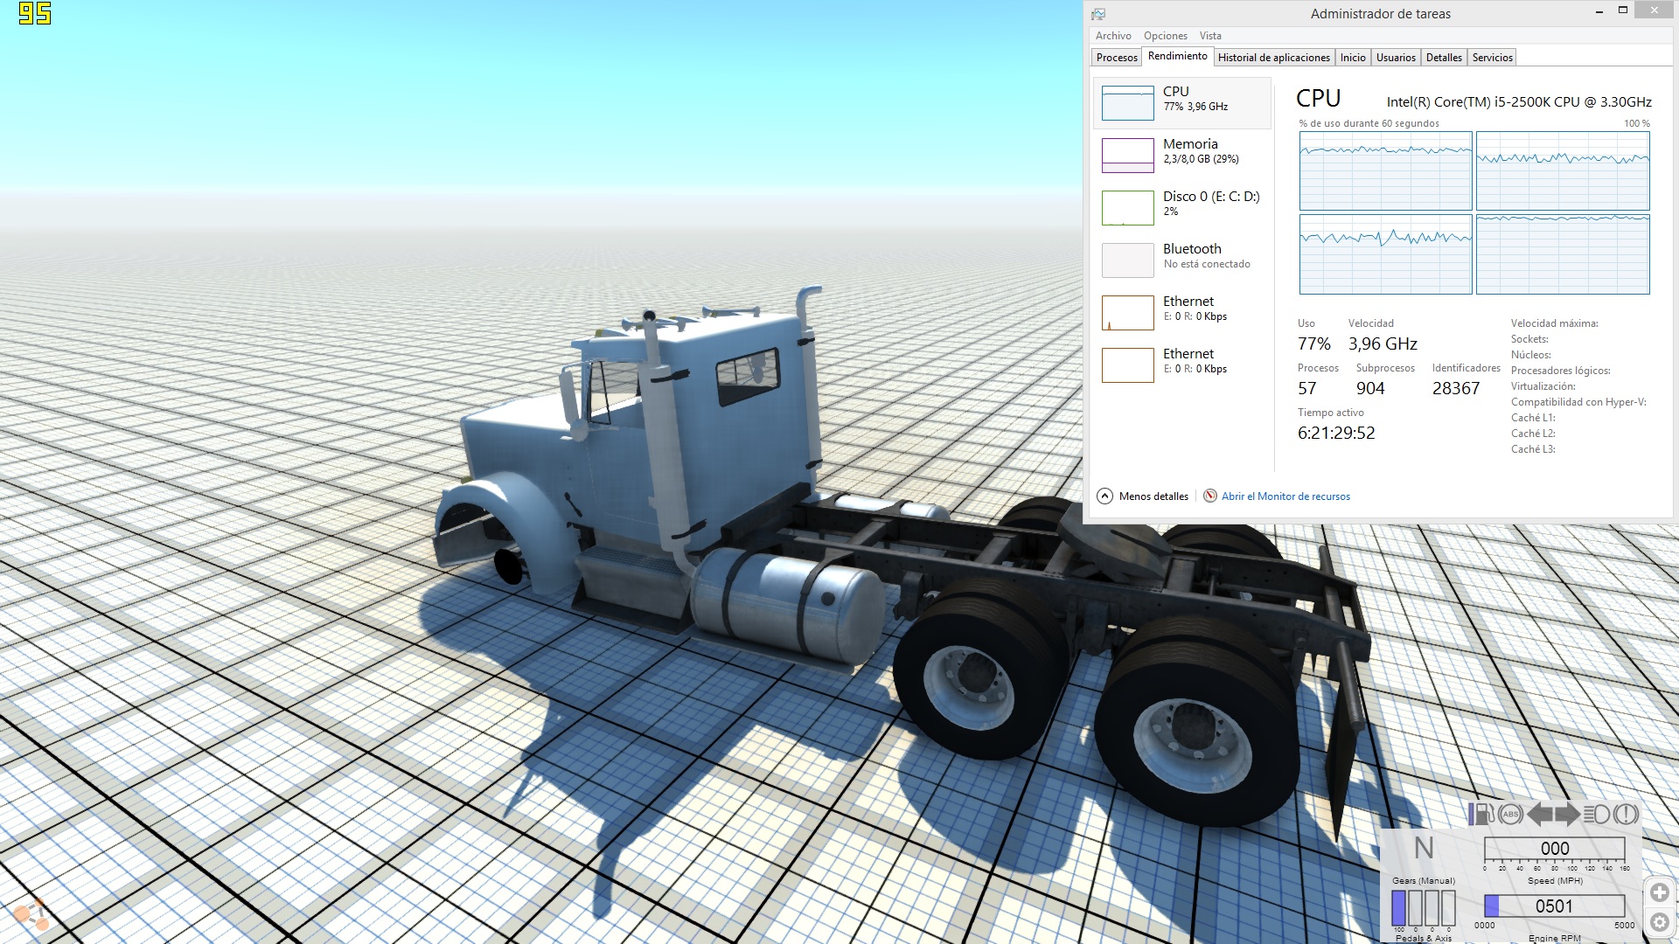Click the Administrador de tareas title
Screen dimensions: 1679x944
coord(1380,14)
